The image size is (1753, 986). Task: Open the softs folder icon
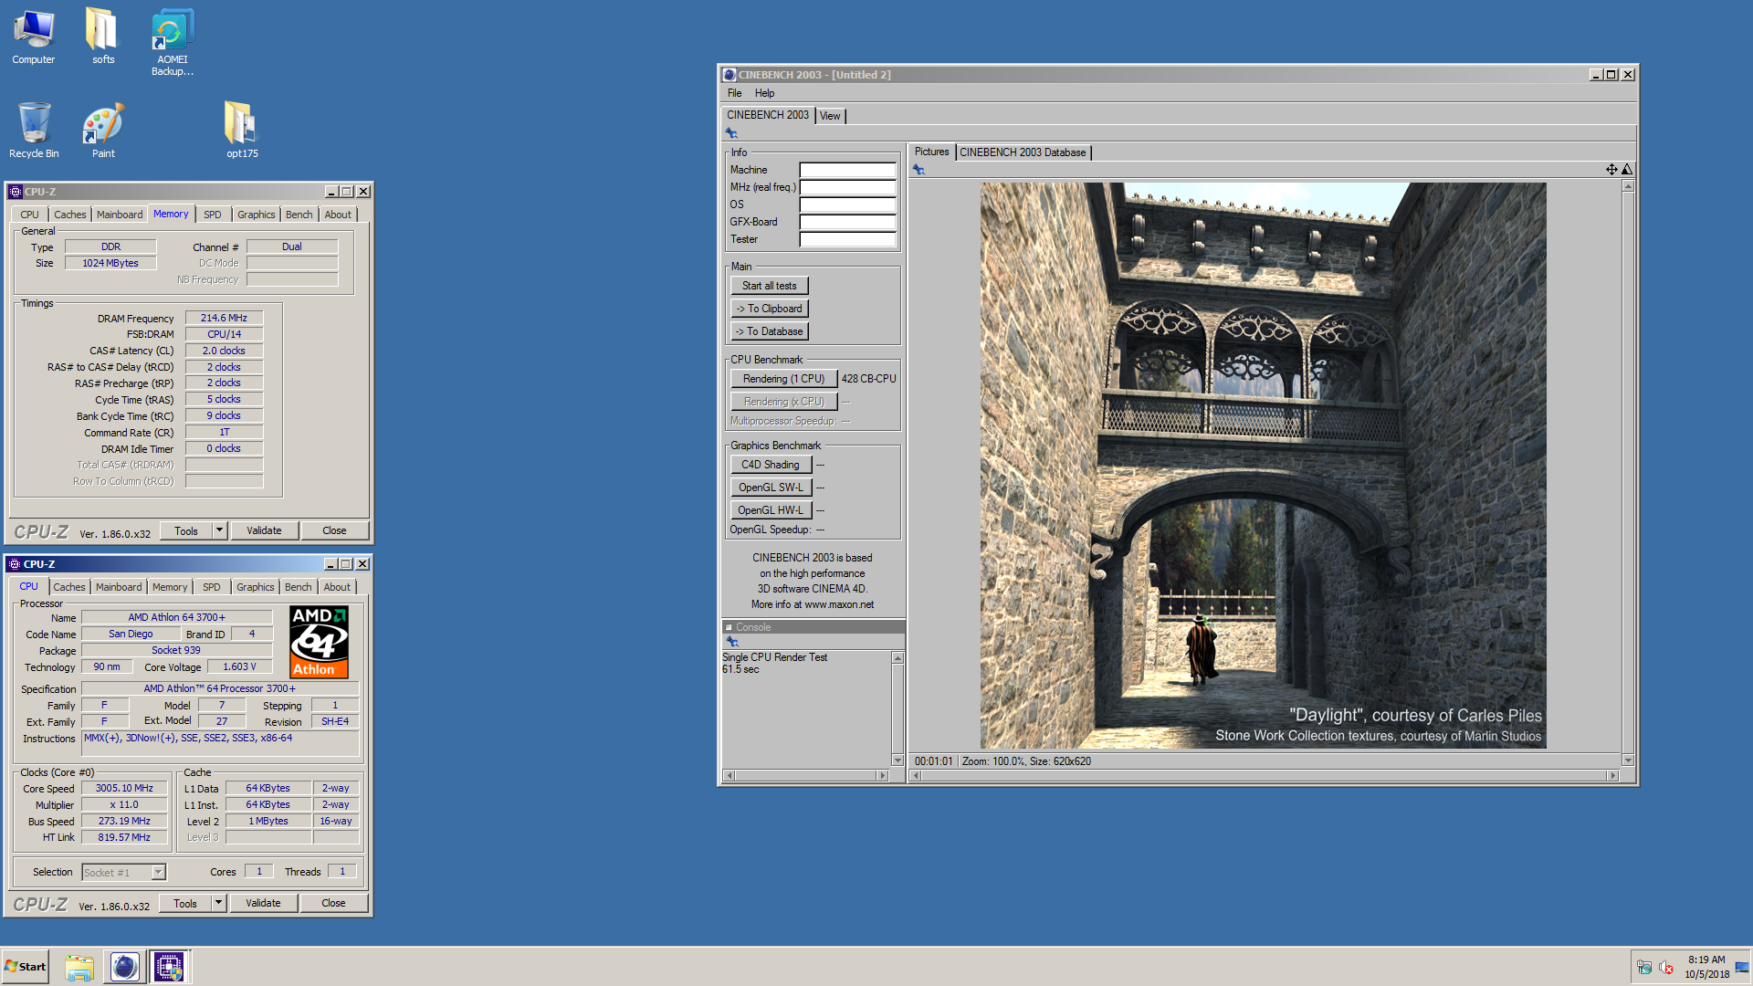[103, 37]
